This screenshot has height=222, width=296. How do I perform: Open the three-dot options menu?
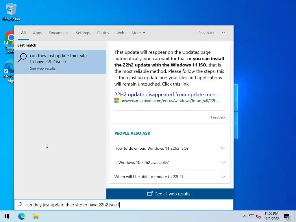click(224, 33)
